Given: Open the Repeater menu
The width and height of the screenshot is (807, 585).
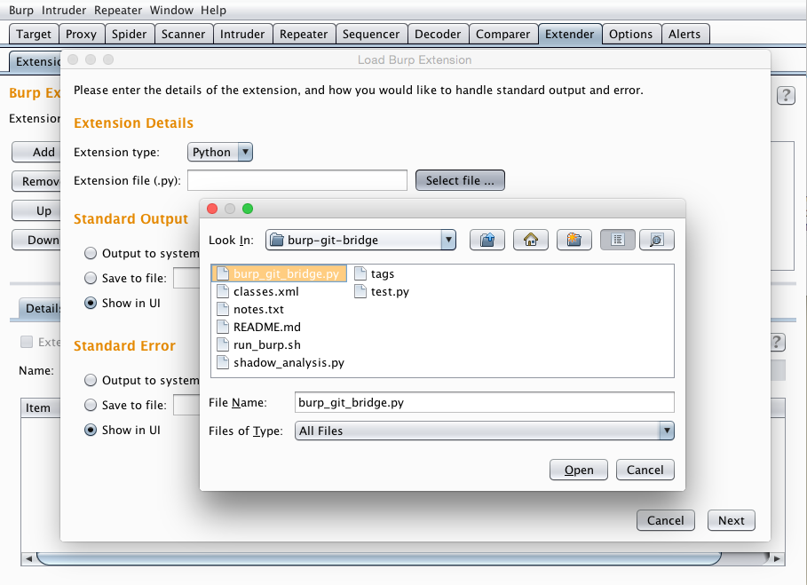Looking at the screenshot, I should pyautogui.click(x=118, y=10).
